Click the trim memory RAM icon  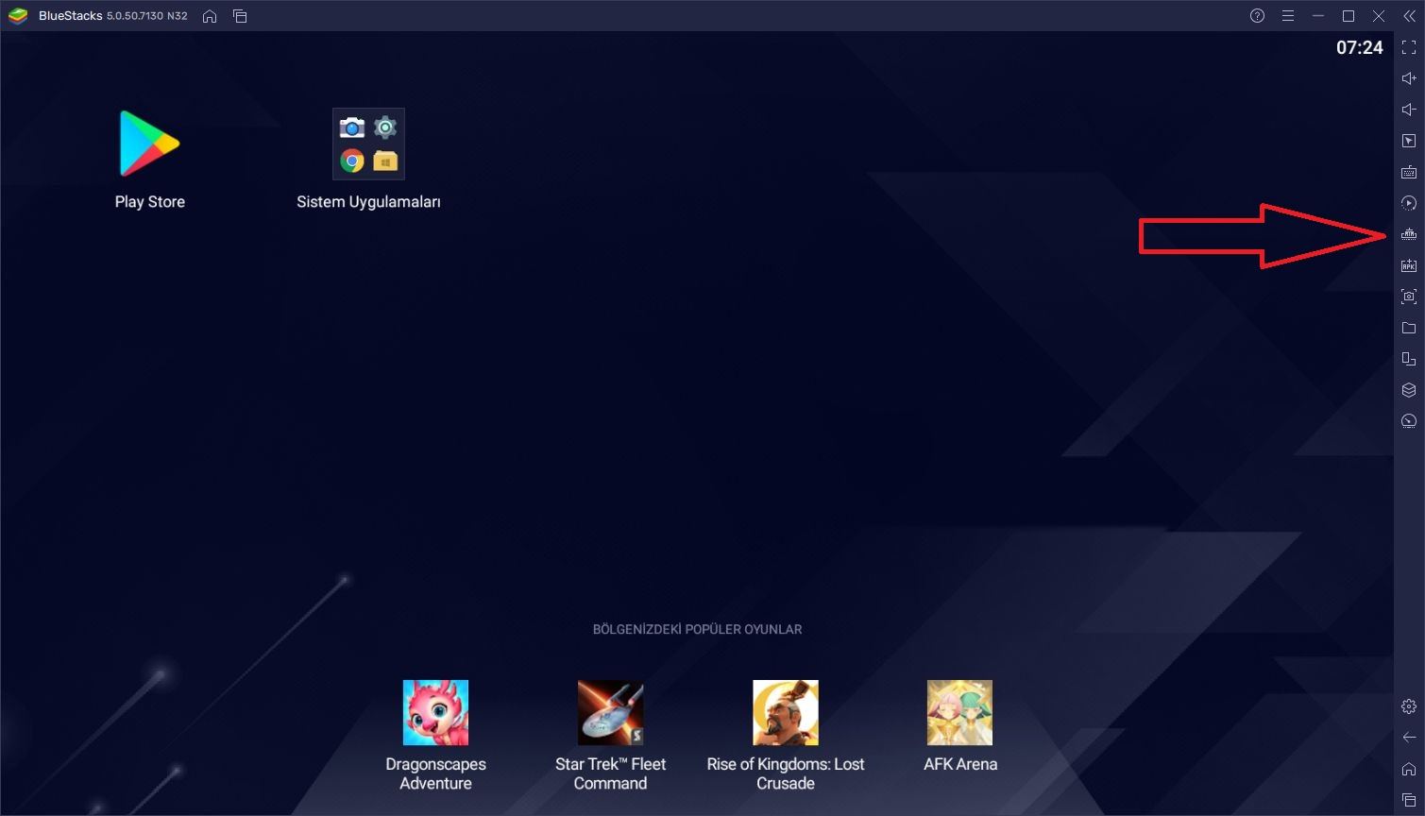point(1409,234)
